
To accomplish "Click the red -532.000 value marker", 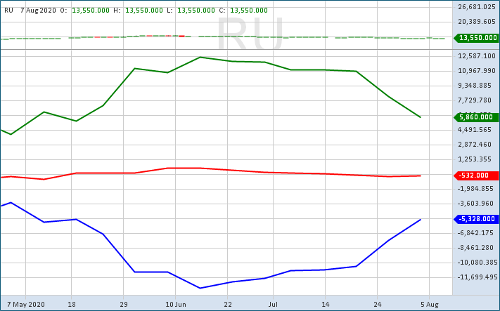I will pos(476,176).
